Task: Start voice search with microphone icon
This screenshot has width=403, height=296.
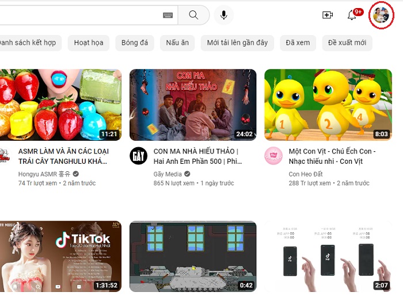Action: (x=223, y=15)
